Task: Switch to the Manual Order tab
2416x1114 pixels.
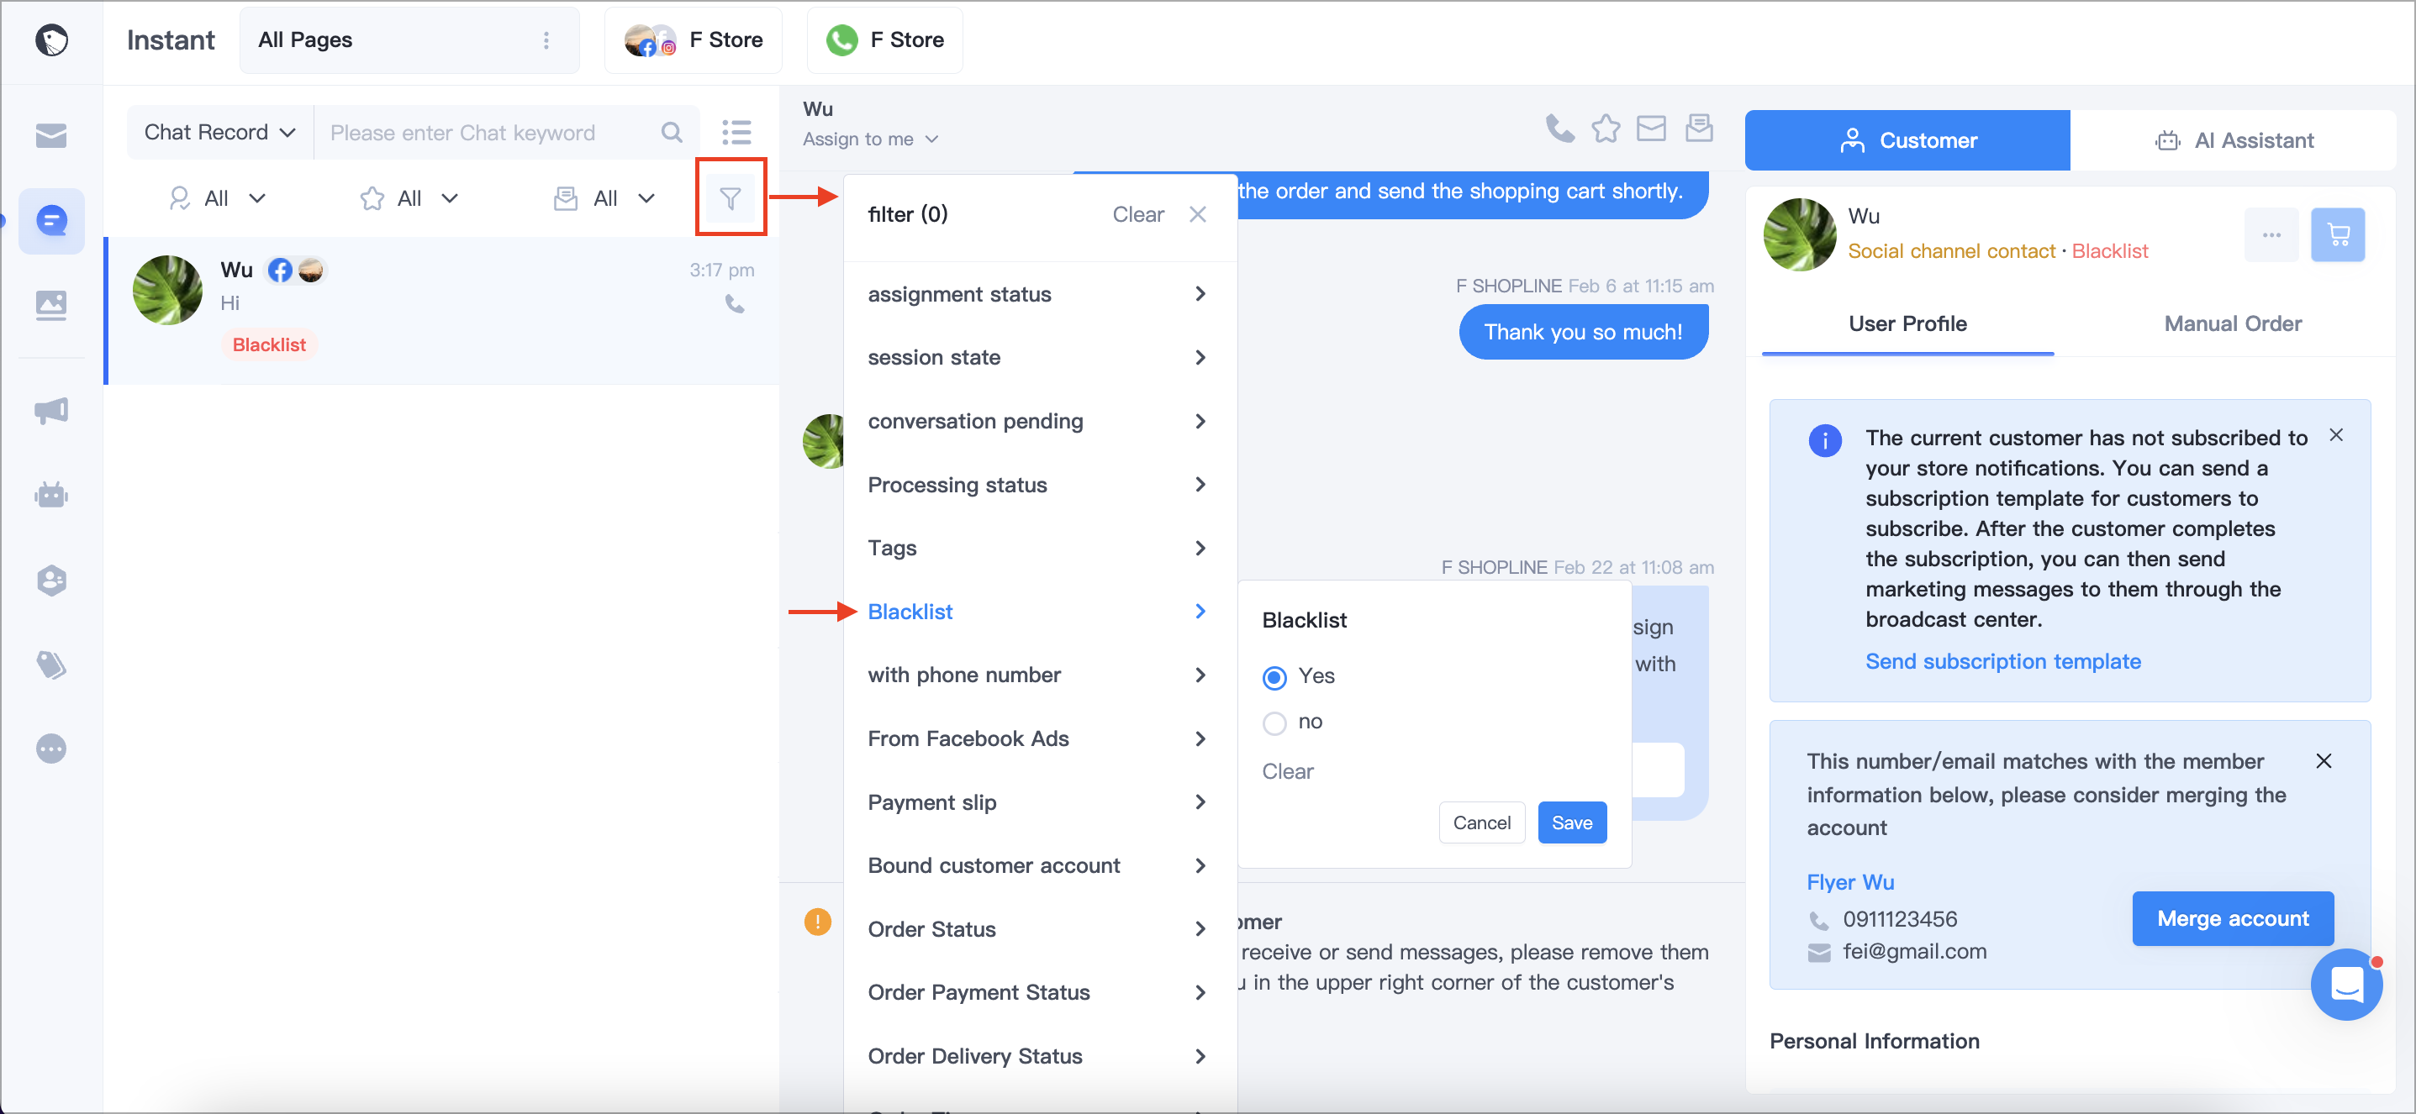Action: click(2232, 324)
